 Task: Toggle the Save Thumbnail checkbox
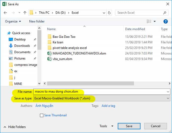[x=42, y=115]
